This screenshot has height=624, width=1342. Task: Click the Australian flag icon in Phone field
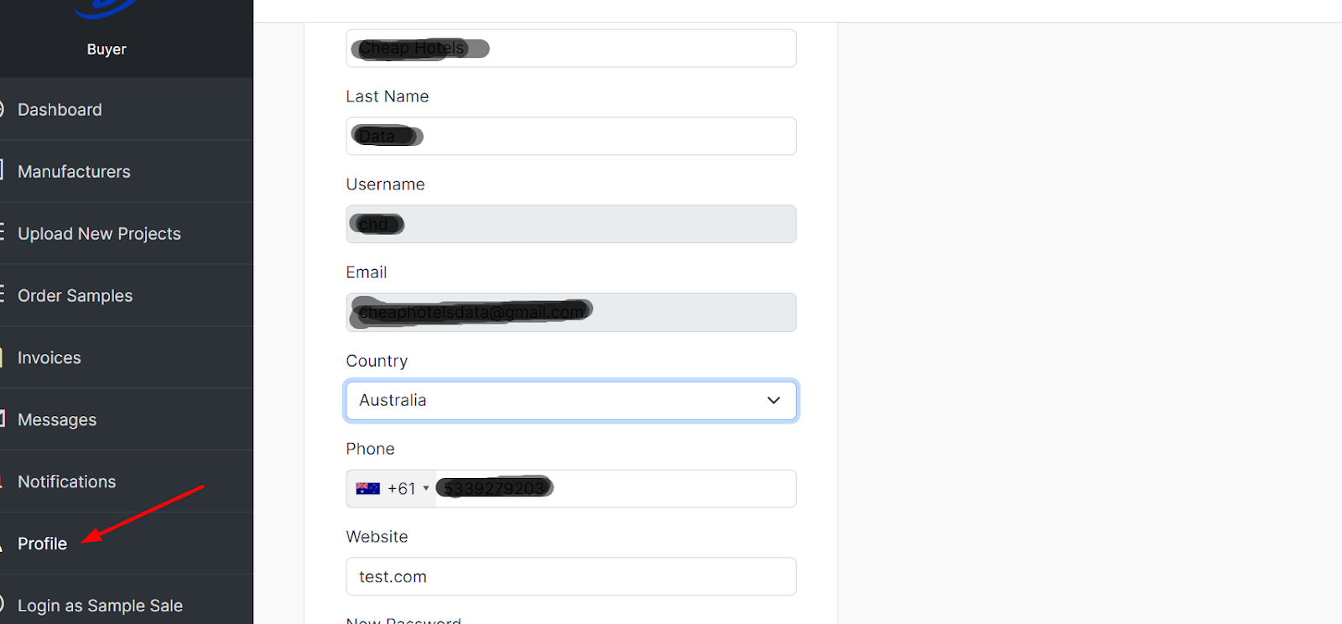(x=367, y=489)
